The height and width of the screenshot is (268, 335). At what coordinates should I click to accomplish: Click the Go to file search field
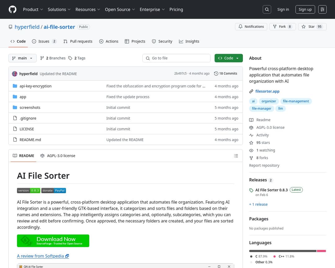[x=176, y=58]
